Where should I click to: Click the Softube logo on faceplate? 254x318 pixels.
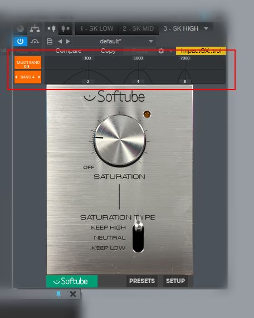pos(114,96)
